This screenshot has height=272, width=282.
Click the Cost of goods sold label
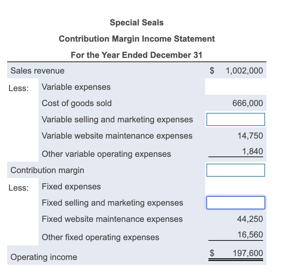(x=77, y=103)
